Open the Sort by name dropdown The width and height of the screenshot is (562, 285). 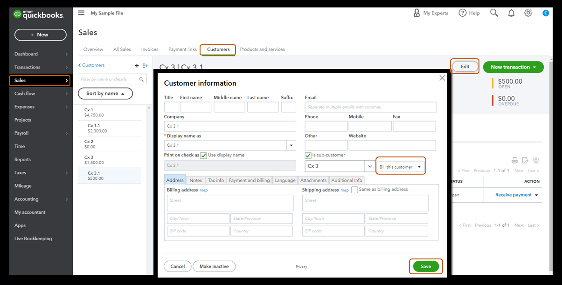point(105,93)
